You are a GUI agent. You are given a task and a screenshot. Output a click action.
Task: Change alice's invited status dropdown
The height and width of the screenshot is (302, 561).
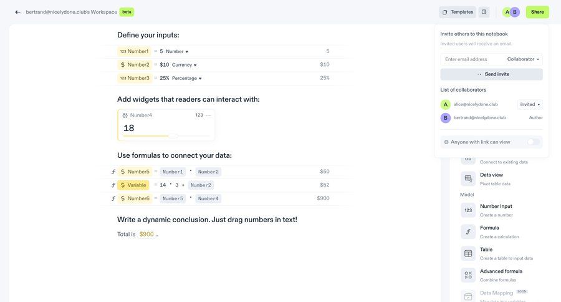coord(530,105)
